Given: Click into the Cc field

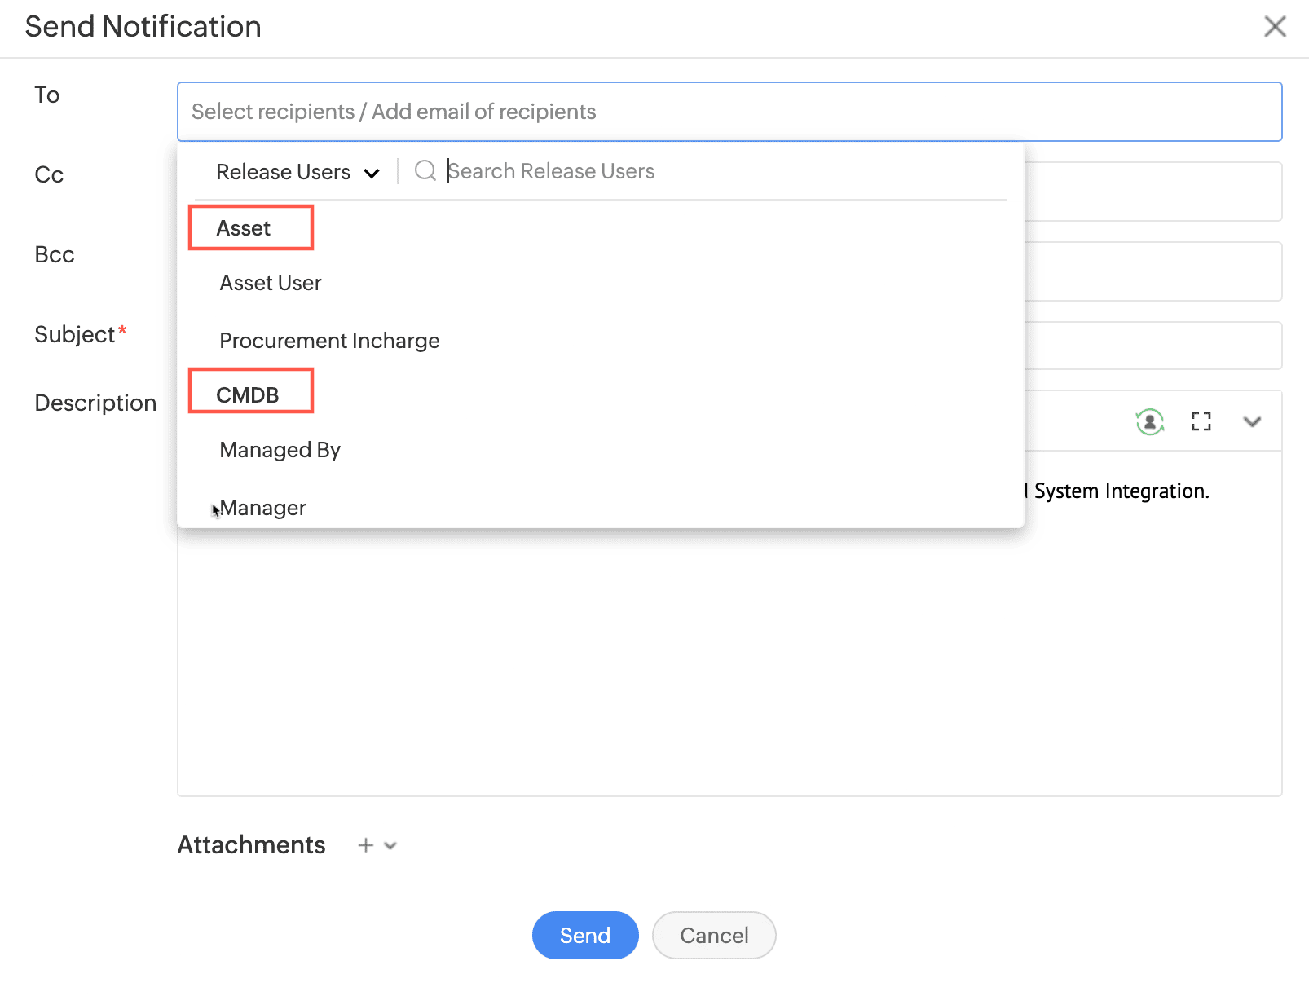Looking at the screenshot, I should (1153, 192).
